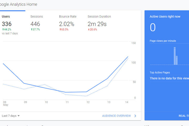
Task: Click the 08 May date axis label
Action: coord(6,103)
